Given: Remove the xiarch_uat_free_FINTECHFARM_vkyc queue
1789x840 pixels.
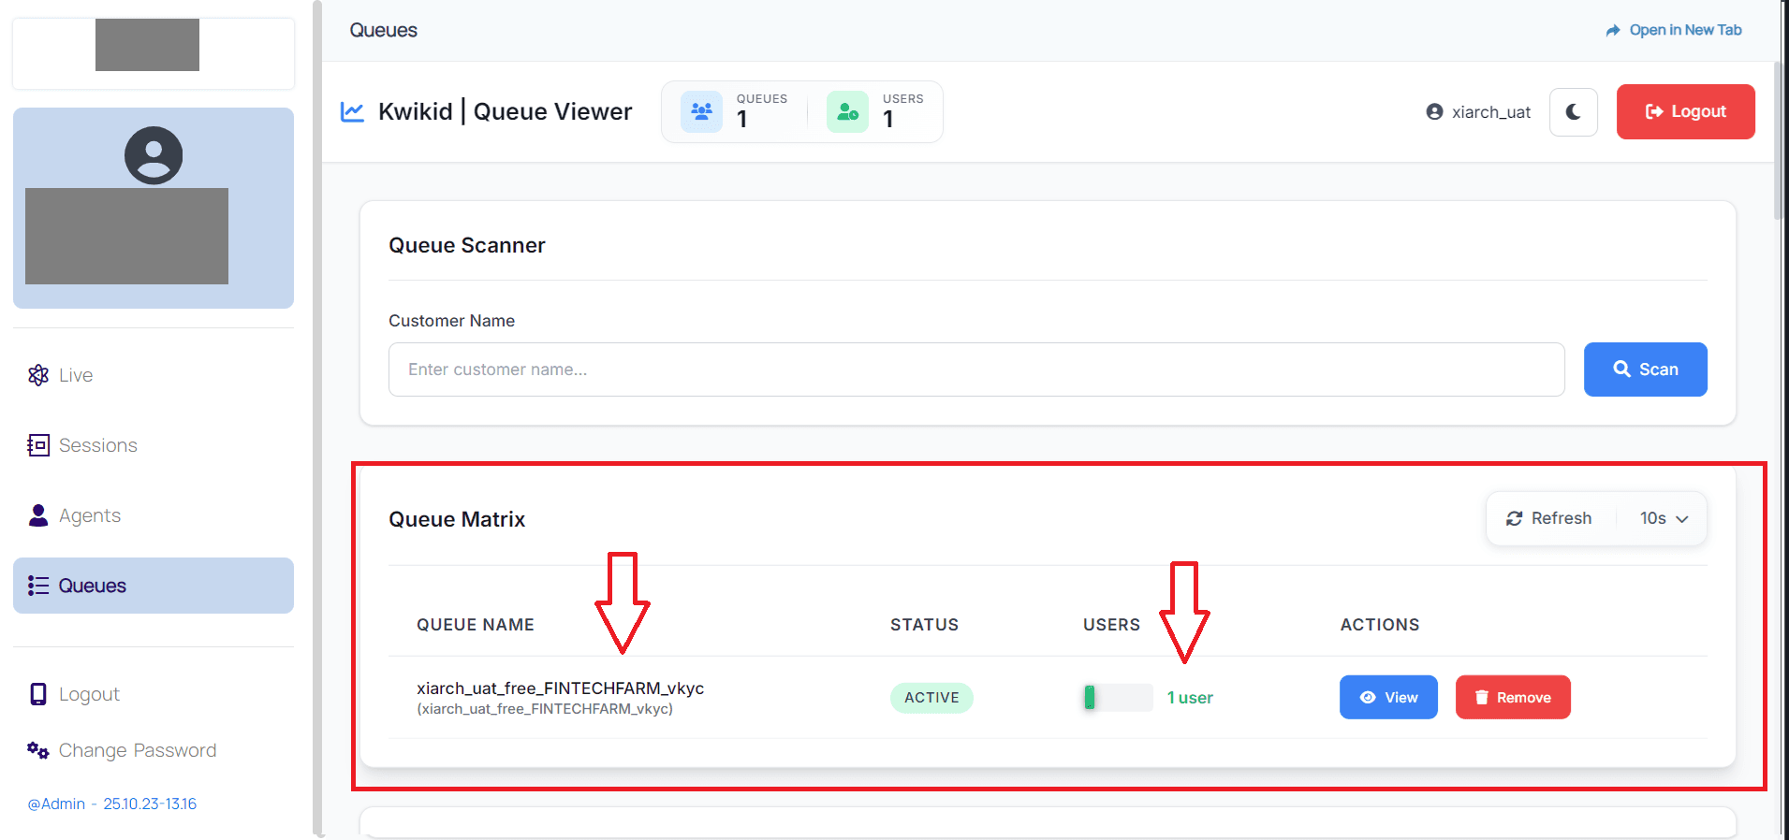Looking at the screenshot, I should tap(1512, 698).
